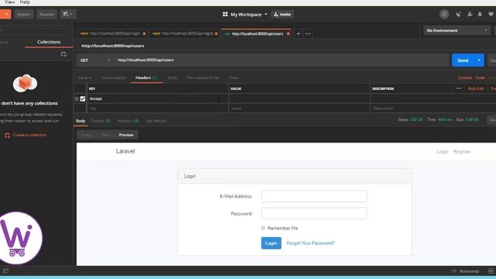The image size is (496, 279).
Task: Click the empty Key placeholder cell
Action: pos(157,108)
